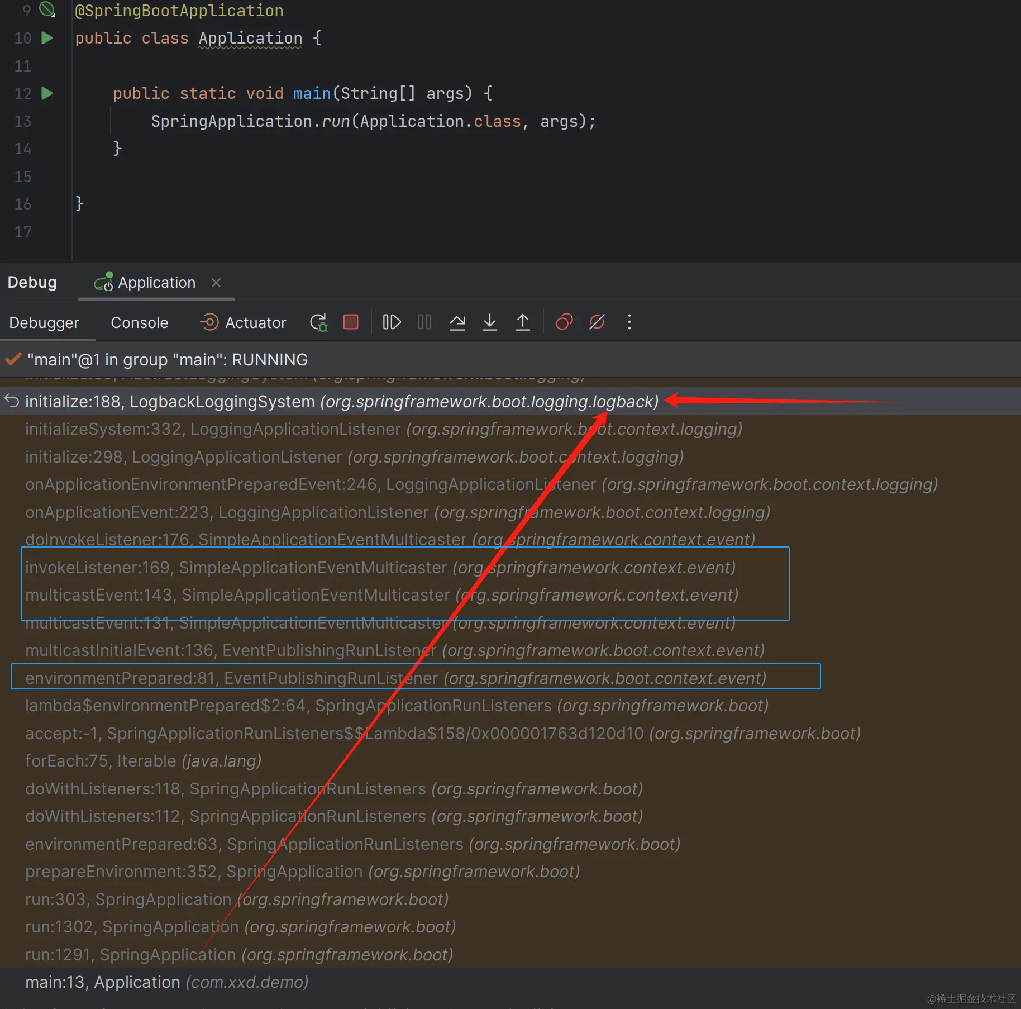1021x1009 pixels.
Task: Select frame lambda$environmentPrepared$2:64
Action: tap(510, 706)
